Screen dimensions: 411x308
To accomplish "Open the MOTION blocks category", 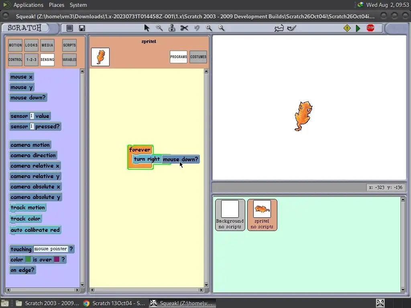I will point(15,45).
